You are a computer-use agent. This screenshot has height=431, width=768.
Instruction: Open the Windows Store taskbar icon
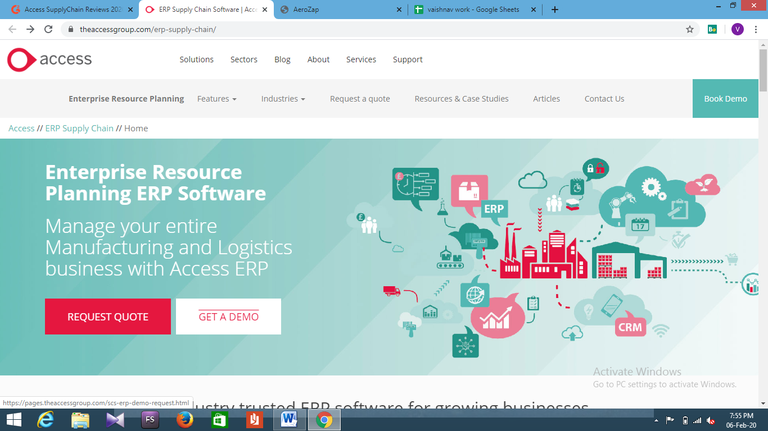219,420
